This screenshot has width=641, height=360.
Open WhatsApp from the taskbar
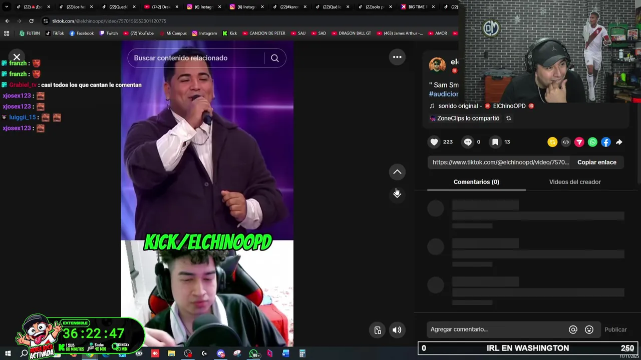254,354
